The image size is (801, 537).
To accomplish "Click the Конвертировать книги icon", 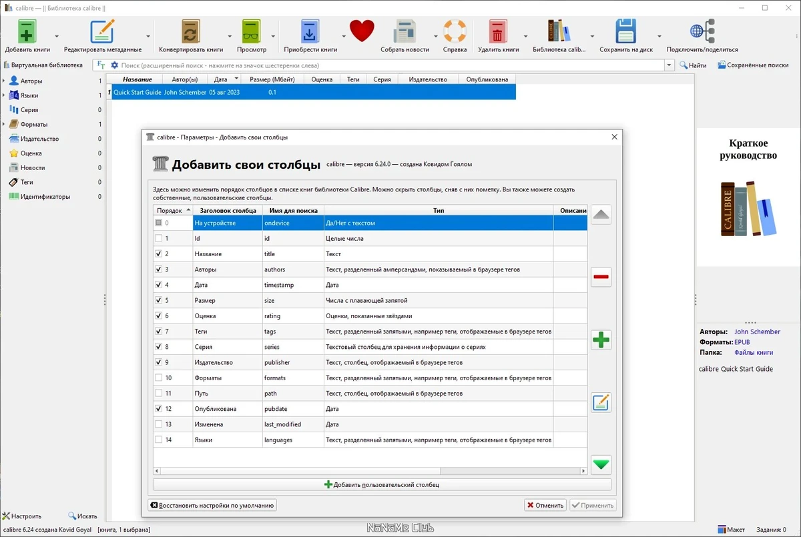I will point(191,31).
